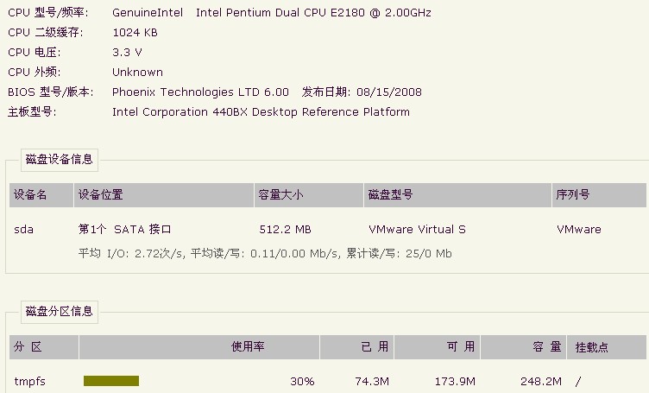Click the 挂载点 column header
Screen dimensions: 649x393
pos(607,347)
